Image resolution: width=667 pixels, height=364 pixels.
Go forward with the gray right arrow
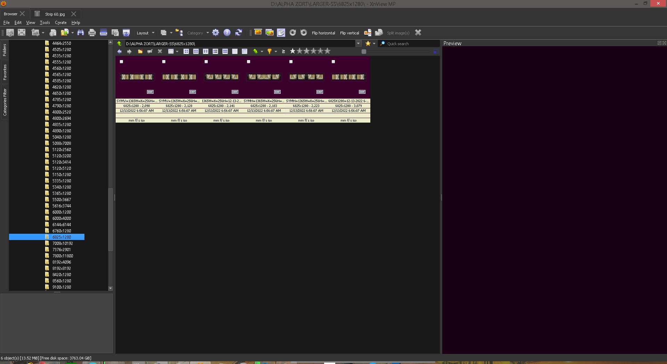tap(129, 51)
